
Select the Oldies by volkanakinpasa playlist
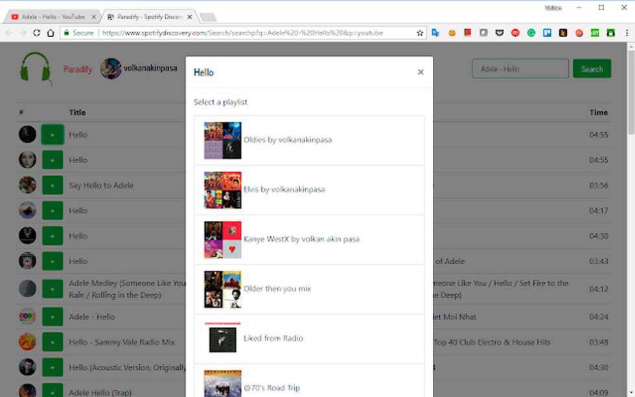click(x=310, y=141)
